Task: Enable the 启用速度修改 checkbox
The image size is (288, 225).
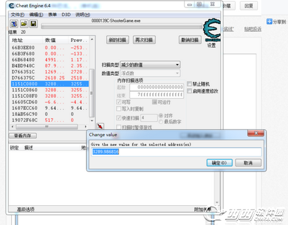Action: tap(189, 91)
